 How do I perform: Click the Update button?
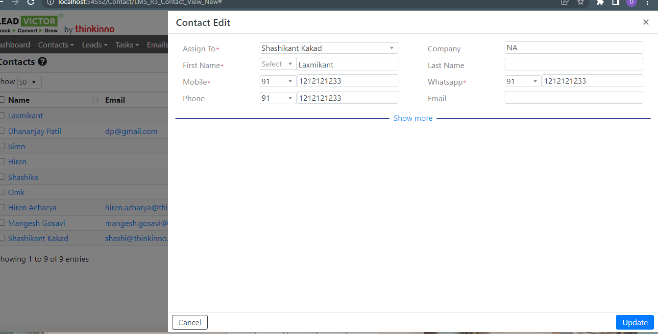[x=635, y=322]
